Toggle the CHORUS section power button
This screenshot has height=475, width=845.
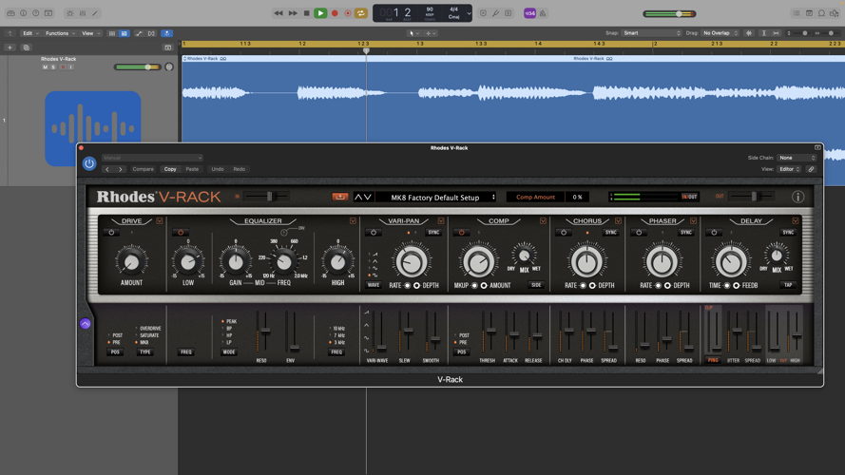[564, 233]
